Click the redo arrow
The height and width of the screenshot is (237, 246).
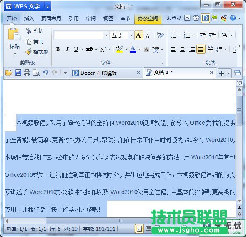55,73
